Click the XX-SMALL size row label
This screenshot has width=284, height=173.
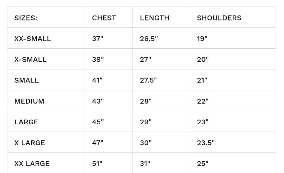click(33, 39)
